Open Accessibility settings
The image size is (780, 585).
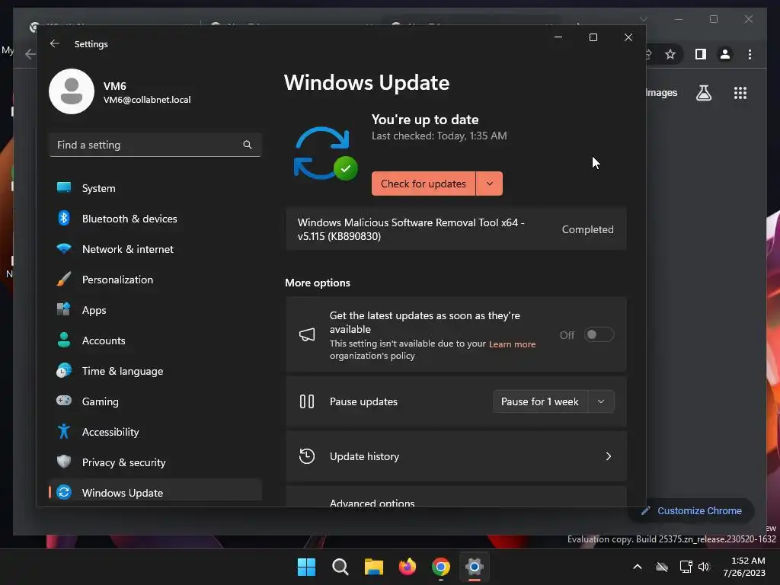[155, 432]
